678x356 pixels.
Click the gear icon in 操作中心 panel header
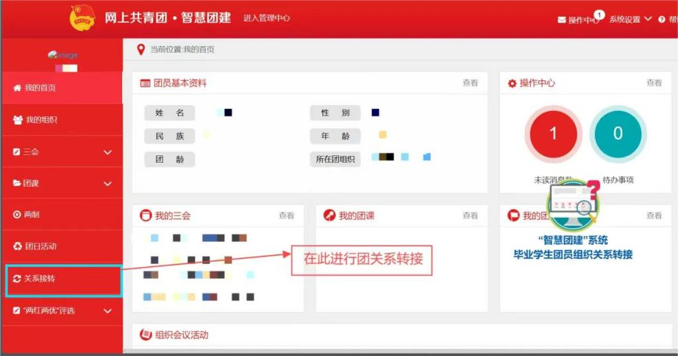(511, 84)
